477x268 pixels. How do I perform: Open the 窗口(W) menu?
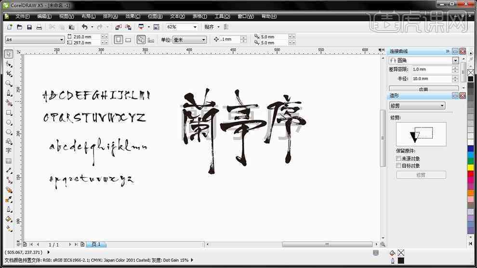click(246, 16)
